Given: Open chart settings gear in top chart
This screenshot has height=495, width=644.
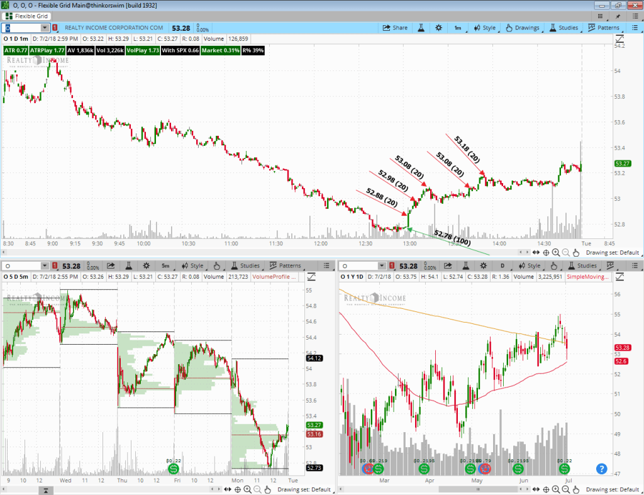Looking at the screenshot, I should 438,28.
